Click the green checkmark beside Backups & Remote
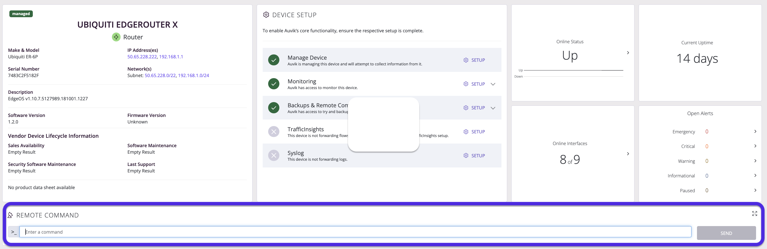Screen dimensions: 767x249 point(274,108)
